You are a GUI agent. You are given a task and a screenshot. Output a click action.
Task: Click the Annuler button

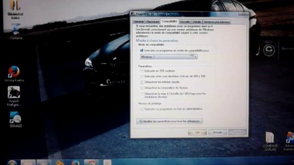pyautogui.click(x=217, y=132)
